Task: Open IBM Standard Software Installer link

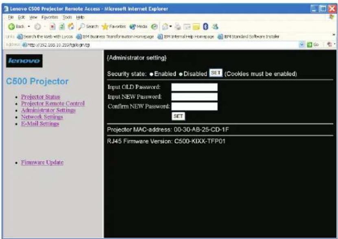Action: click(249, 37)
